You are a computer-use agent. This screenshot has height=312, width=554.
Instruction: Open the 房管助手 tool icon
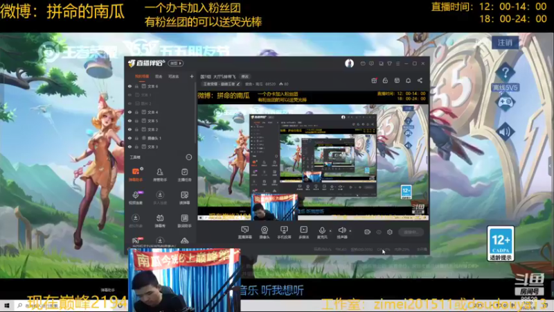click(x=160, y=175)
